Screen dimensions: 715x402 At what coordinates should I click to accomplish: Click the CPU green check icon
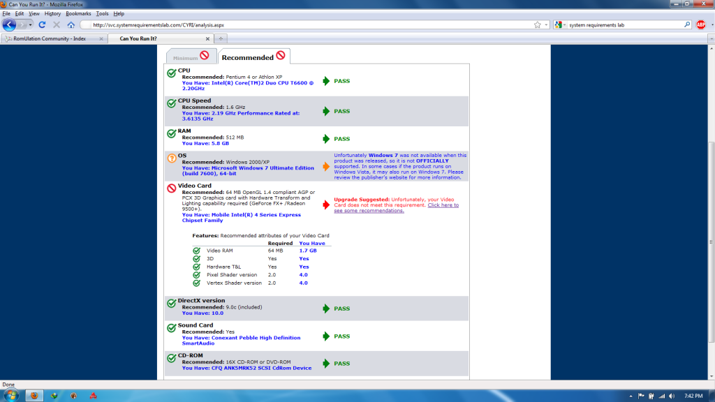[x=172, y=73]
